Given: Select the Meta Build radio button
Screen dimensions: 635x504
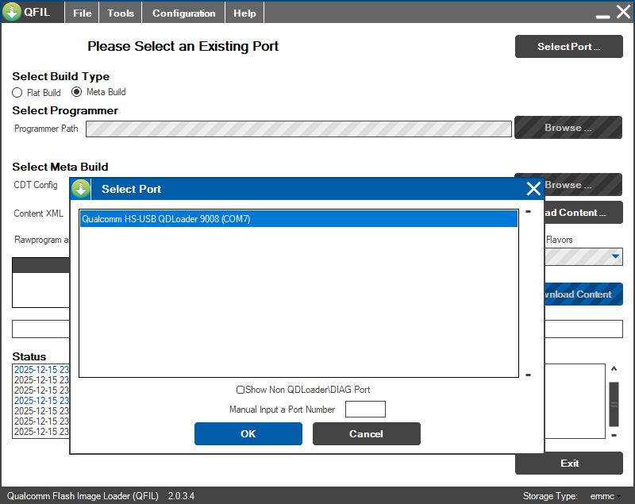Looking at the screenshot, I should pos(77,92).
